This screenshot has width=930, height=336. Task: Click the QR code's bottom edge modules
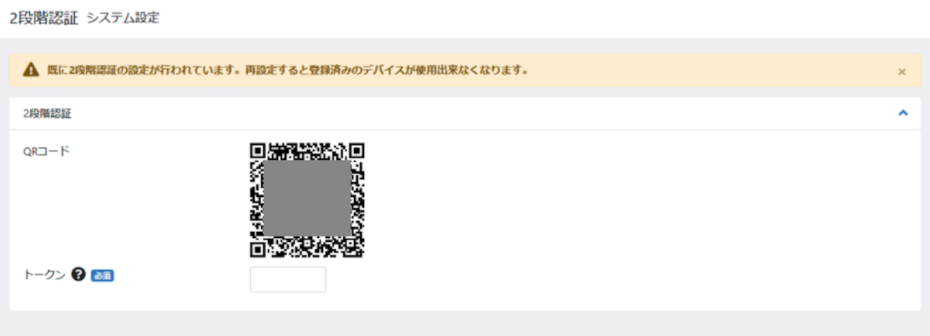[x=307, y=248]
